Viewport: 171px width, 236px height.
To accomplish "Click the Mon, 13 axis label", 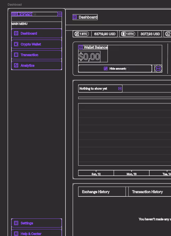I will [131, 174].
